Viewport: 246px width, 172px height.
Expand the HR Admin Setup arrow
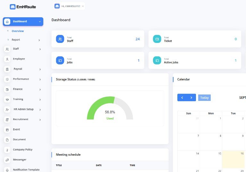(40, 110)
